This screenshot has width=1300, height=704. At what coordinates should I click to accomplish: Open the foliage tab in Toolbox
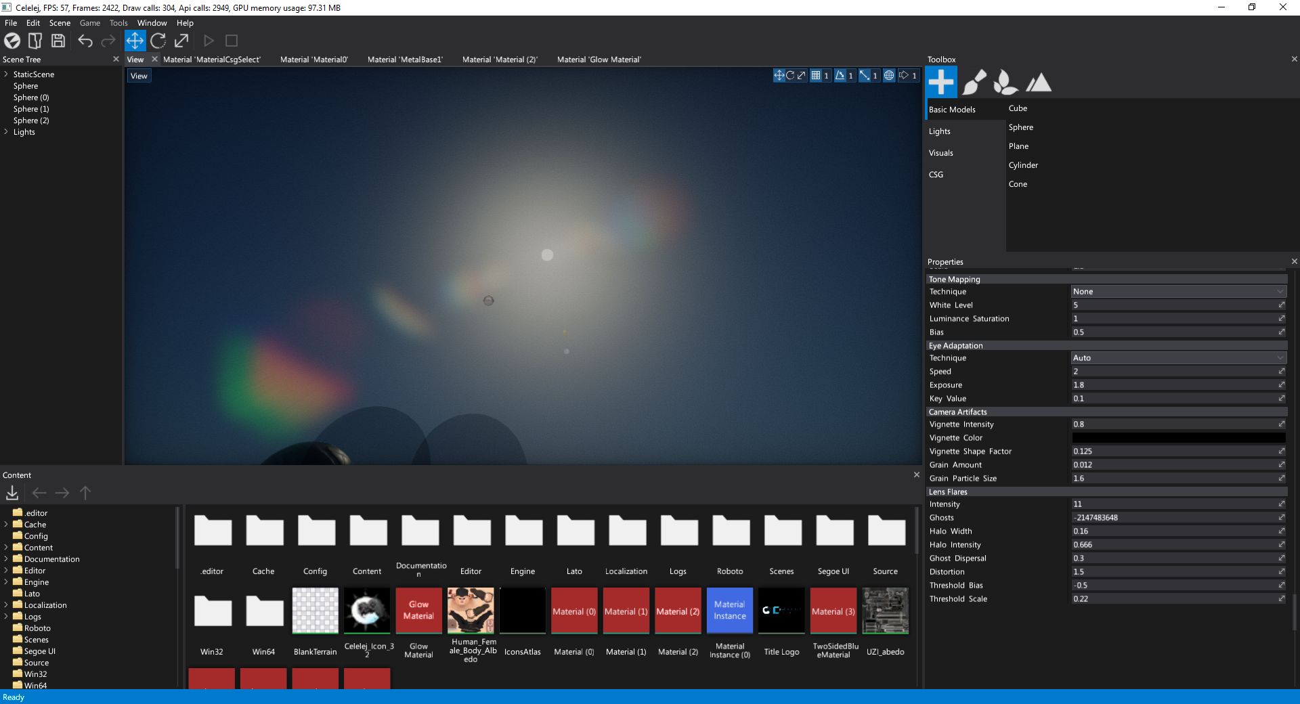click(x=1005, y=83)
